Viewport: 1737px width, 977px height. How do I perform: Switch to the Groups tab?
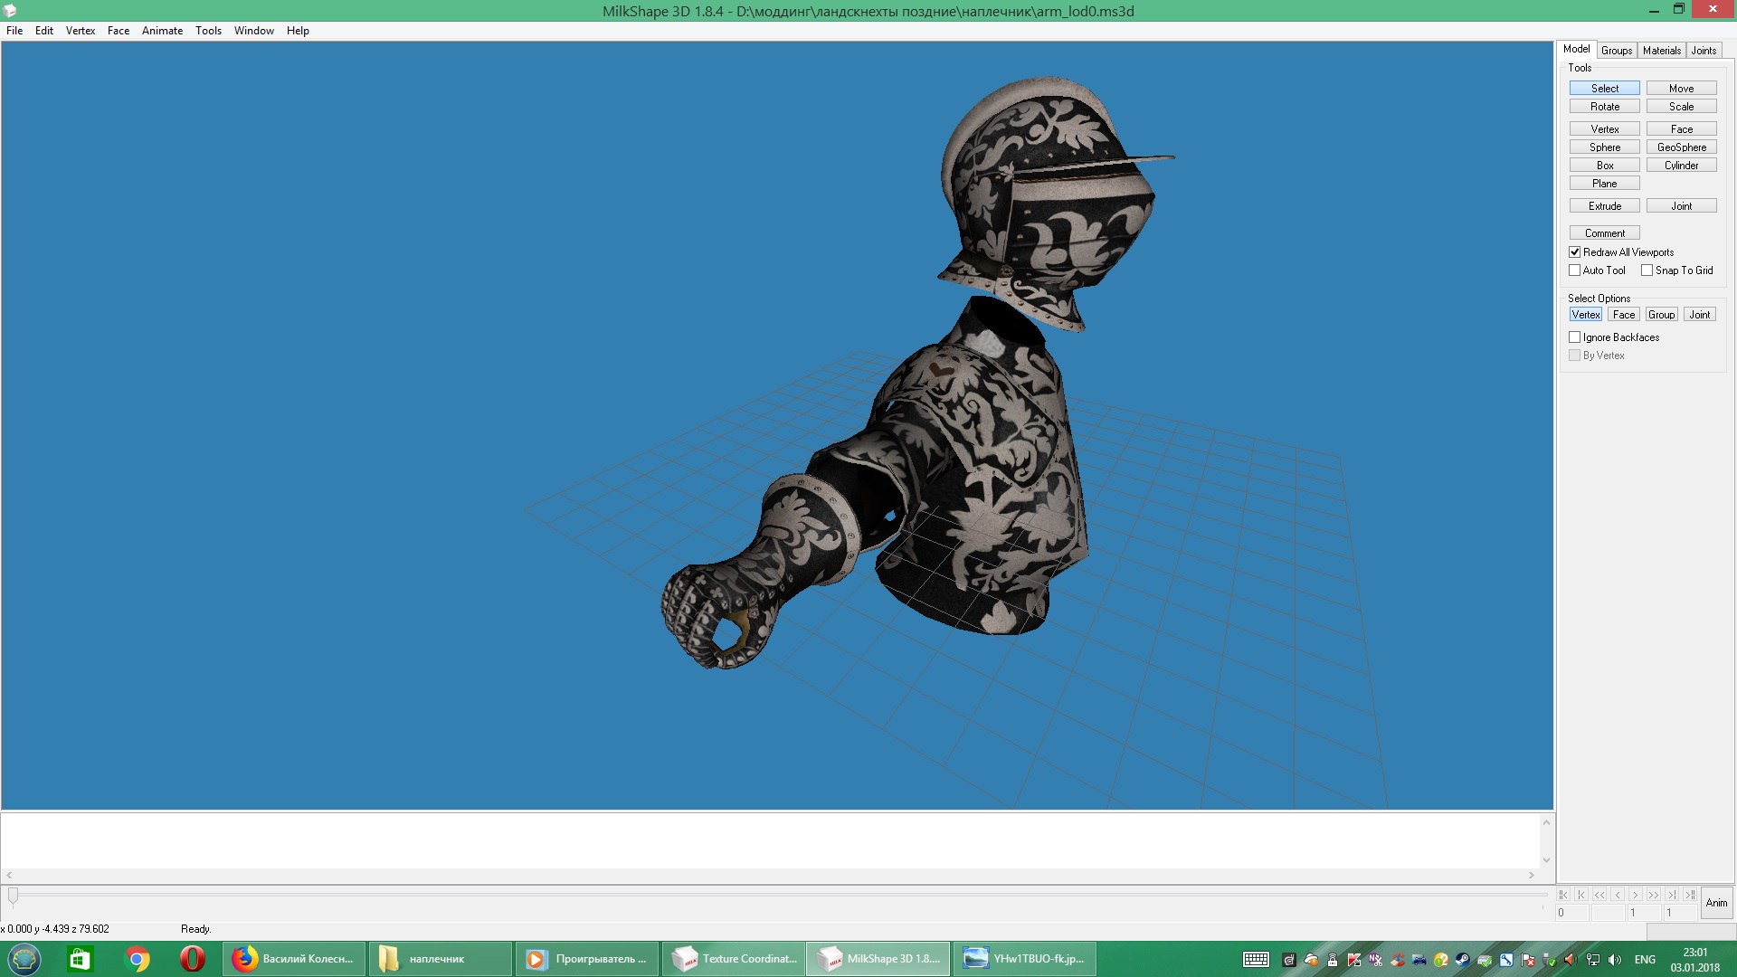(x=1616, y=51)
